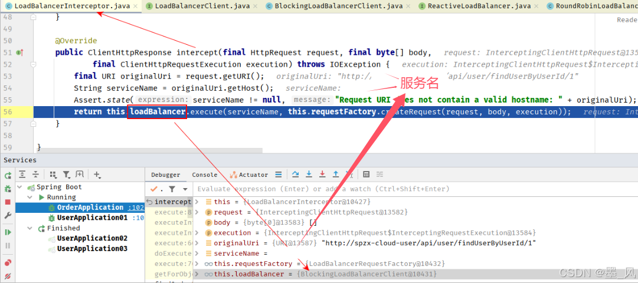Click the UserApplication01 :10 port link
The width and height of the screenshot is (638, 283).
pos(138,218)
